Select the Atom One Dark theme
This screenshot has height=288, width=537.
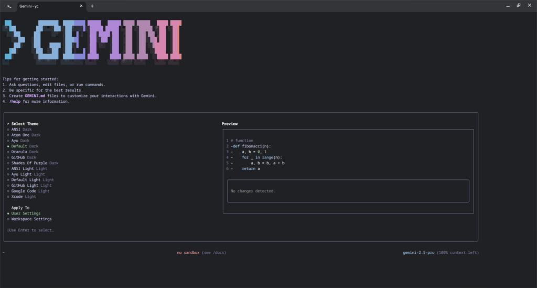pos(24,135)
